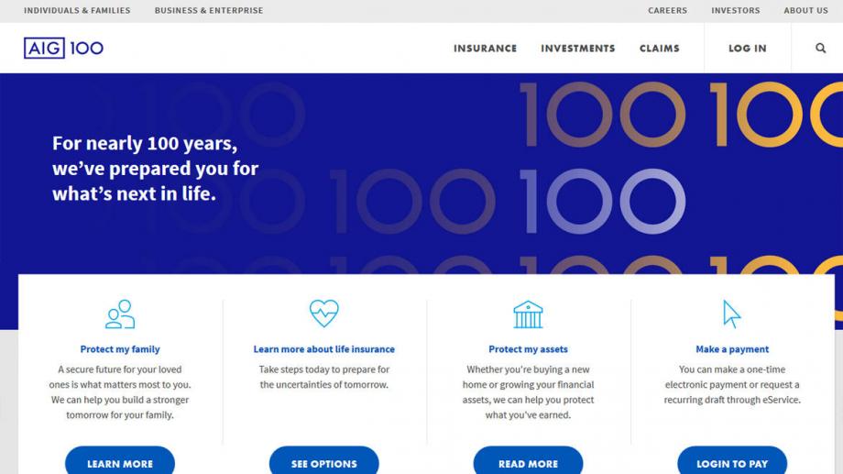Click the AIG 100 logo
The image size is (843, 474).
tap(63, 49)
